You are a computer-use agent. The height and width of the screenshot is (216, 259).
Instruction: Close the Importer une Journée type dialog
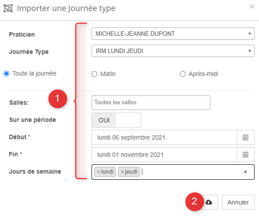click(x=252, y=7)
